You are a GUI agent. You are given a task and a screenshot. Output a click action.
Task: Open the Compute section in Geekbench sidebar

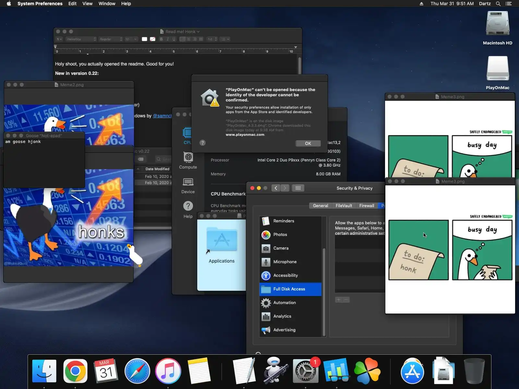click(x=188, y=161)
